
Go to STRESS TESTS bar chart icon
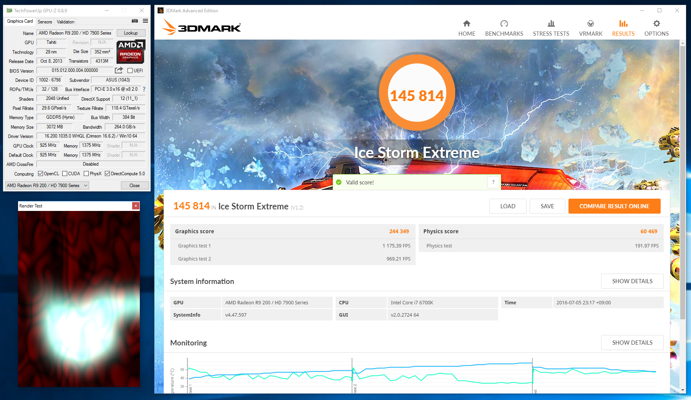551,23
